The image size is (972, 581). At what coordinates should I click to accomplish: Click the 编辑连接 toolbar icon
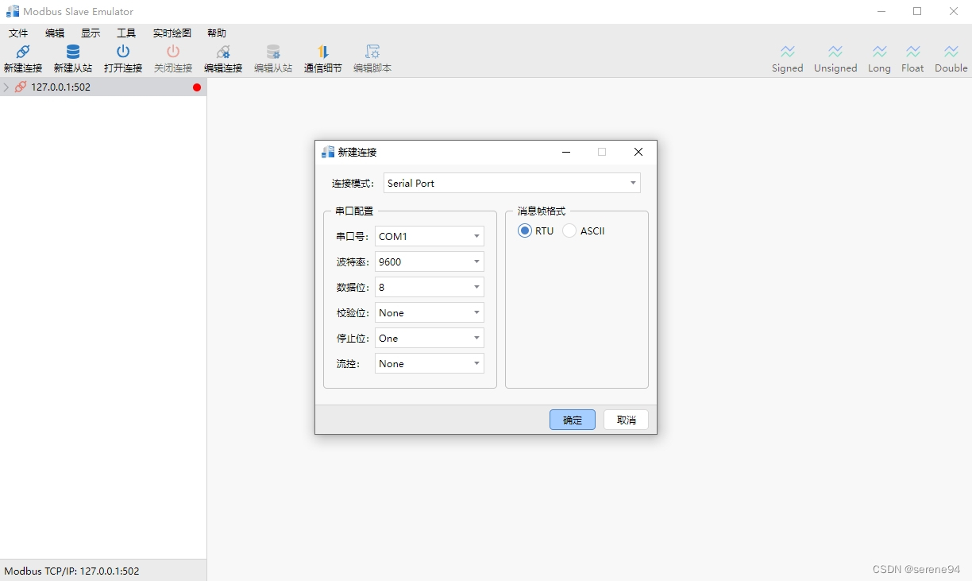[x=223, y=52]
